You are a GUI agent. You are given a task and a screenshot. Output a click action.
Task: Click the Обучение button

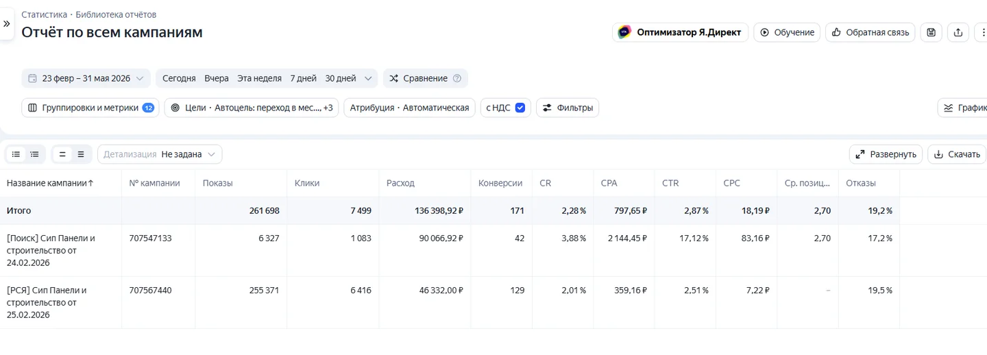click(787, 32)
